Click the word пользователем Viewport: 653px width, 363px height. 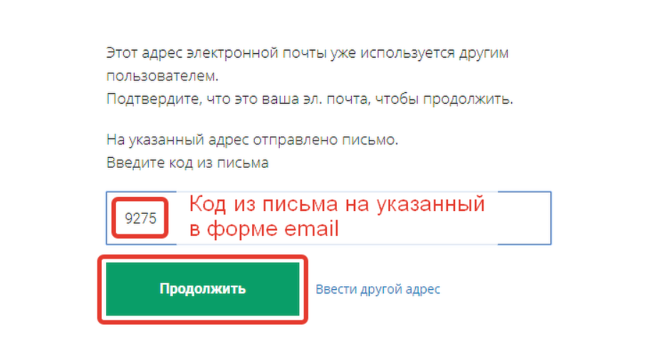tap(162, 76)
